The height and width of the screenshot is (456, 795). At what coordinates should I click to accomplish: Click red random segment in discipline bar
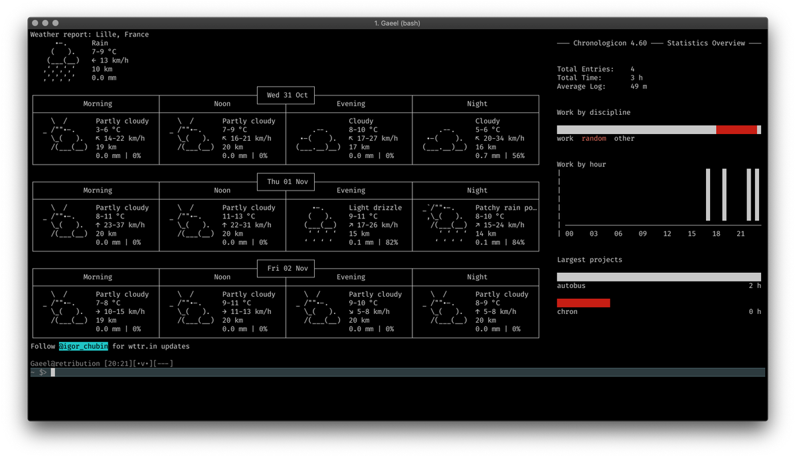coord(736,130)
